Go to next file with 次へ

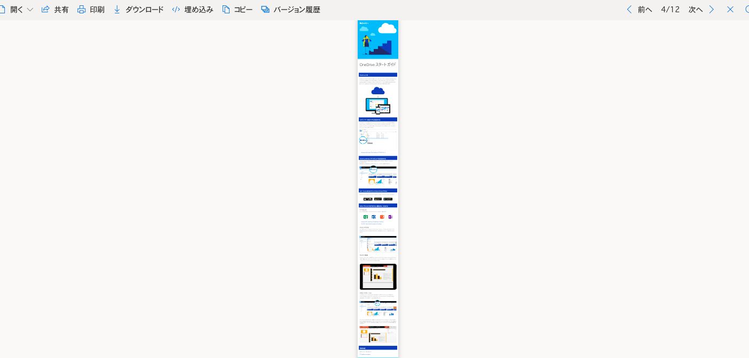(x=701, y=10)
